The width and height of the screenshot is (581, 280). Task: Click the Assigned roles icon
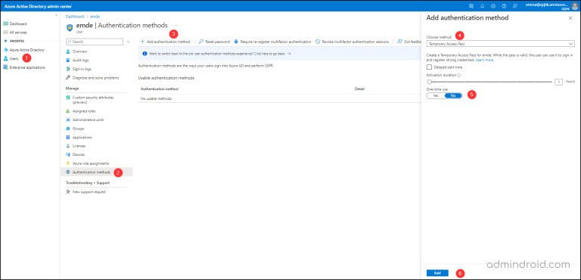click(68, 111)
